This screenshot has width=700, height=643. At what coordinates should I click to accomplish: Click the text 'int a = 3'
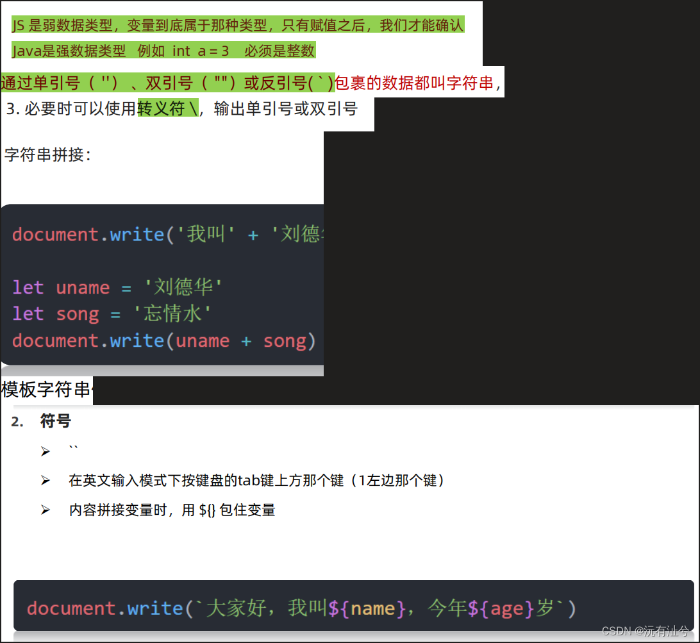click(201, 51)
